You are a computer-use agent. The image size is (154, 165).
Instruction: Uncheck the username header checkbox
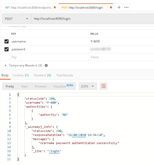tap(7, 41)
